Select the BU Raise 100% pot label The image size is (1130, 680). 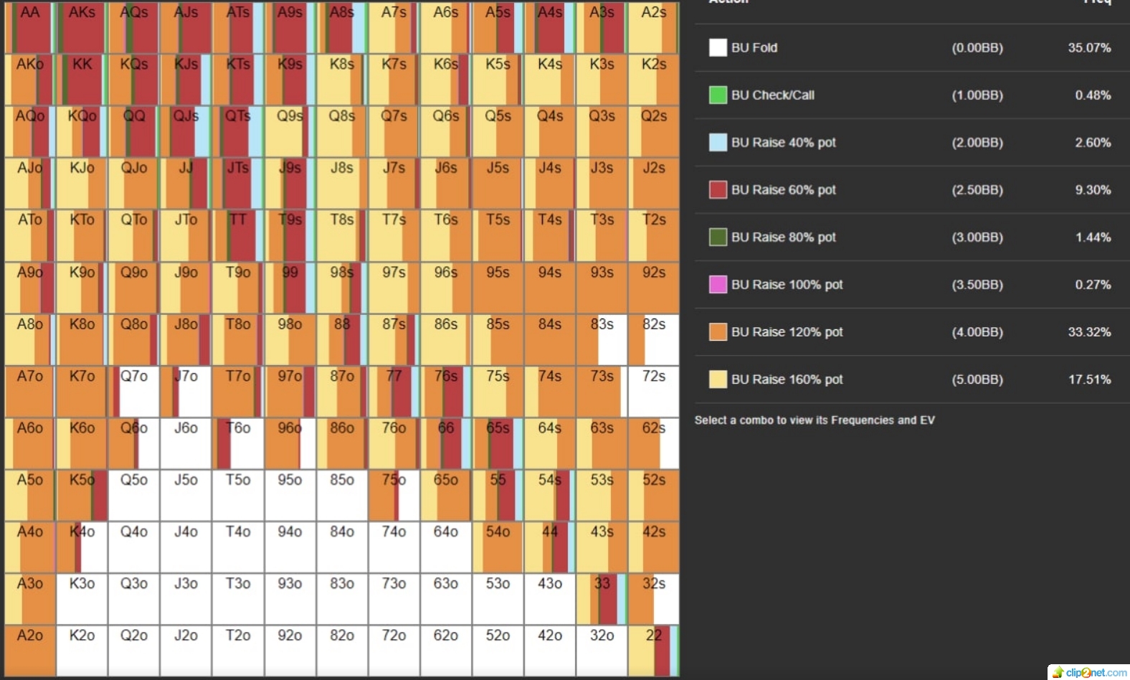[x=787, y=284]
